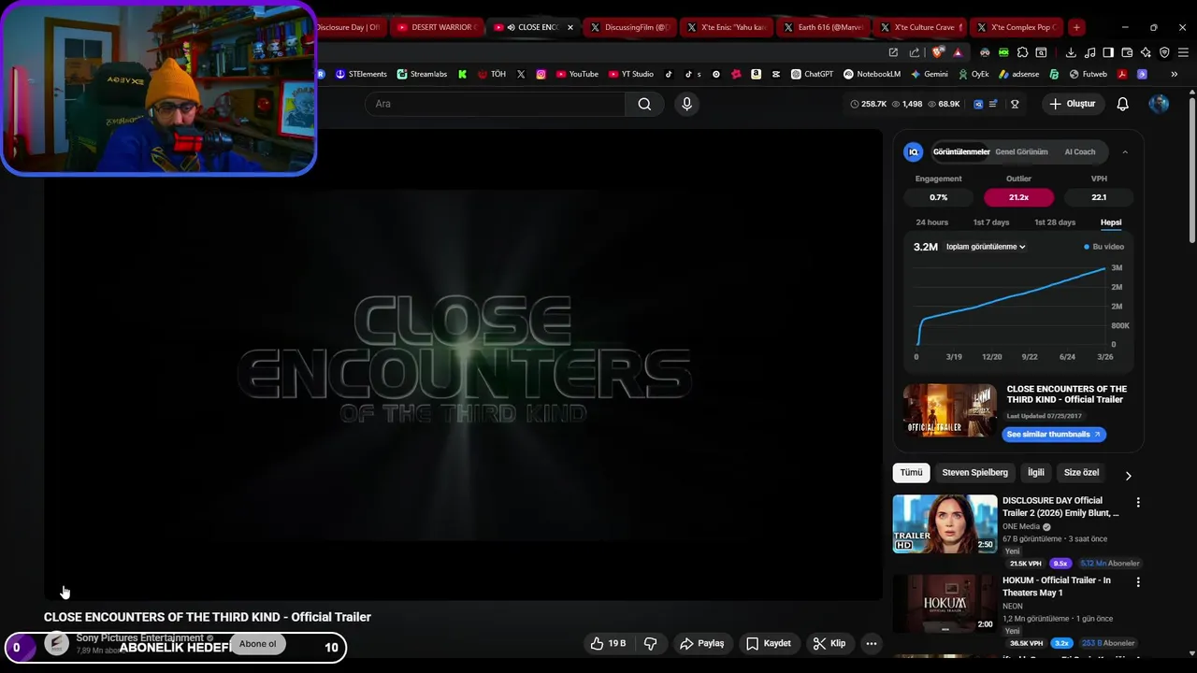Open the Amazon bookmark icon

(x=756, y=74)
